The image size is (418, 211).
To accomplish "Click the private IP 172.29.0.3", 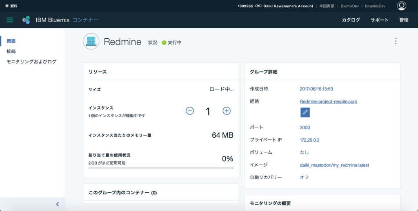I will (x=309, y=140).
